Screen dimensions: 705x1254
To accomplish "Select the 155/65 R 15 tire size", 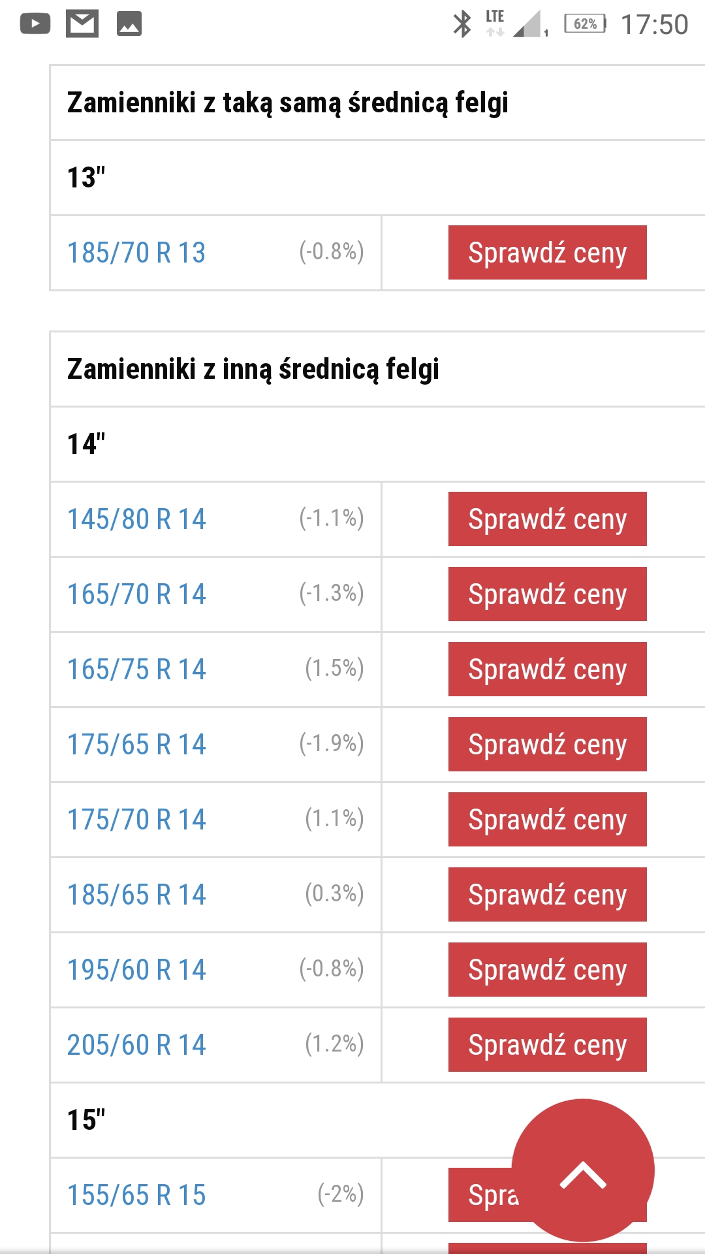I will 136,1195.
